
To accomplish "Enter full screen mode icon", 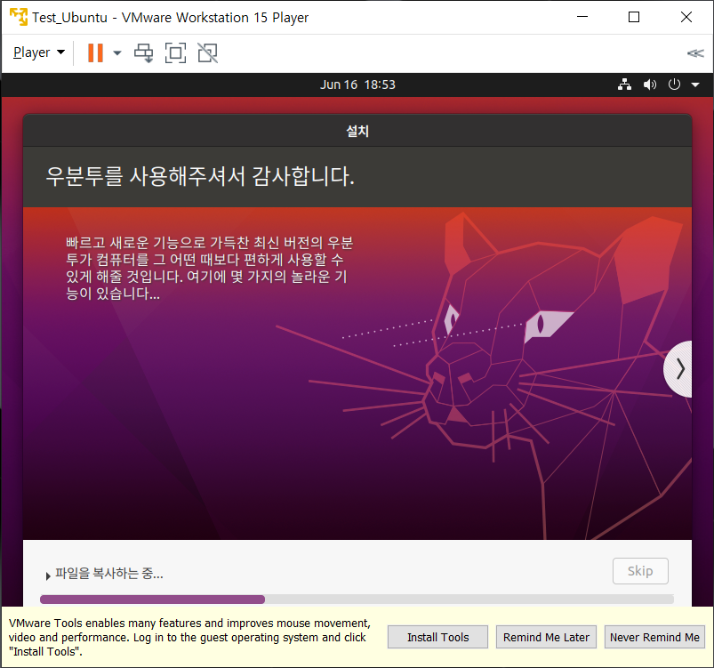I will pos(175,52).
